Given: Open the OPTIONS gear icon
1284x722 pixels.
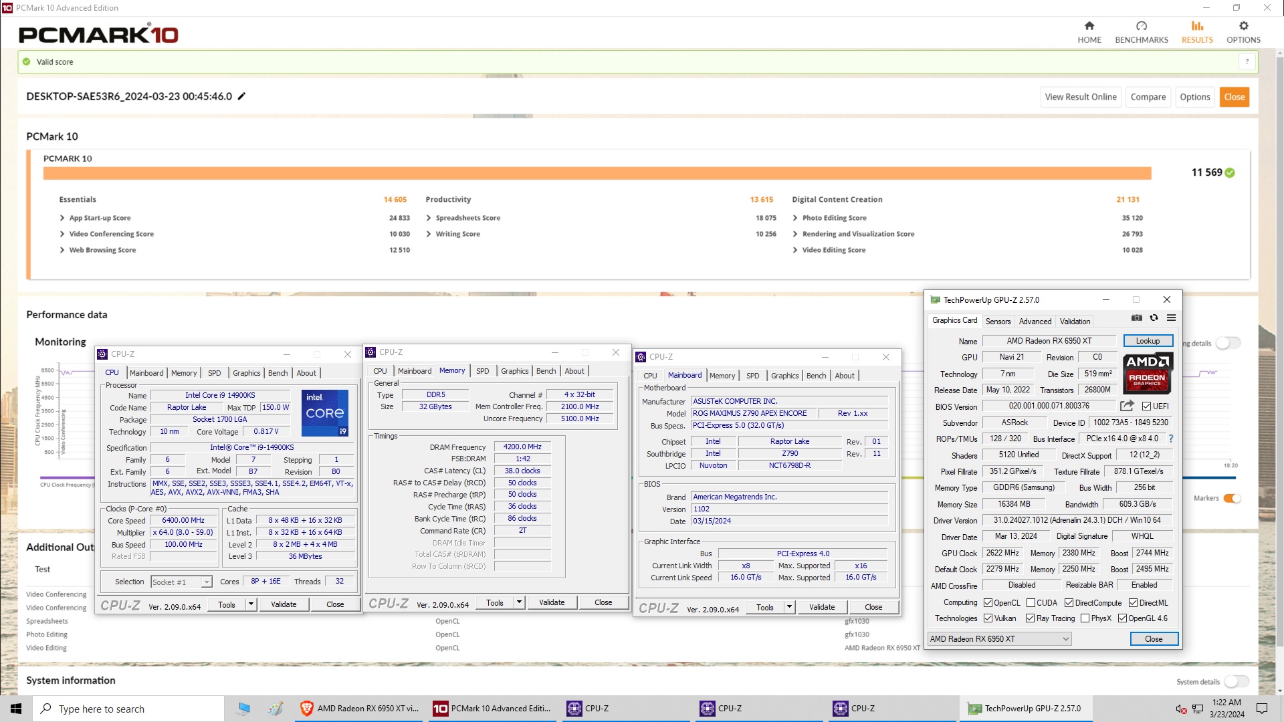Looking at the screenshot, I should click(1243, 26).
